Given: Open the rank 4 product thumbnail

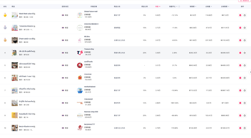Looking at the screenshot, I should coord(15,53).
